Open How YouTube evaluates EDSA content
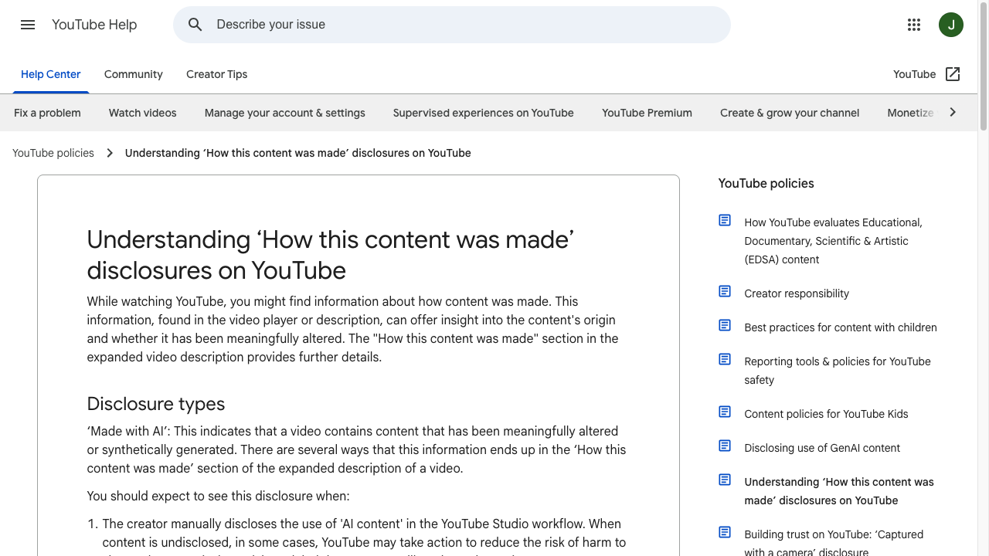This screenshot has height=556, width=989. pos(834,241)
